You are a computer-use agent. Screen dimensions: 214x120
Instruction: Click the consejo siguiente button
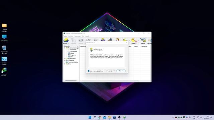111,71
